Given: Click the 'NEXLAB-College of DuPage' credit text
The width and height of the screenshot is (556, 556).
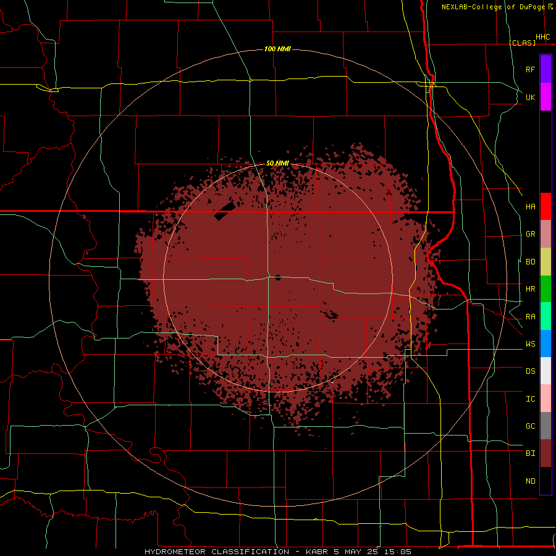Looking at the screenshot, I should [x=493, y=7].
